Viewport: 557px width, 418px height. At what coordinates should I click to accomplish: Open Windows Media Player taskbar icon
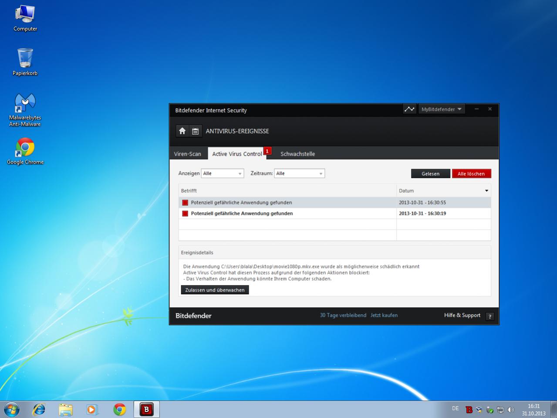[92, 410]
